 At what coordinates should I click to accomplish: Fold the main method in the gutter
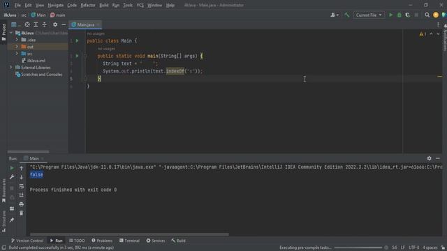pyautogui.click(x=85, y=56)
